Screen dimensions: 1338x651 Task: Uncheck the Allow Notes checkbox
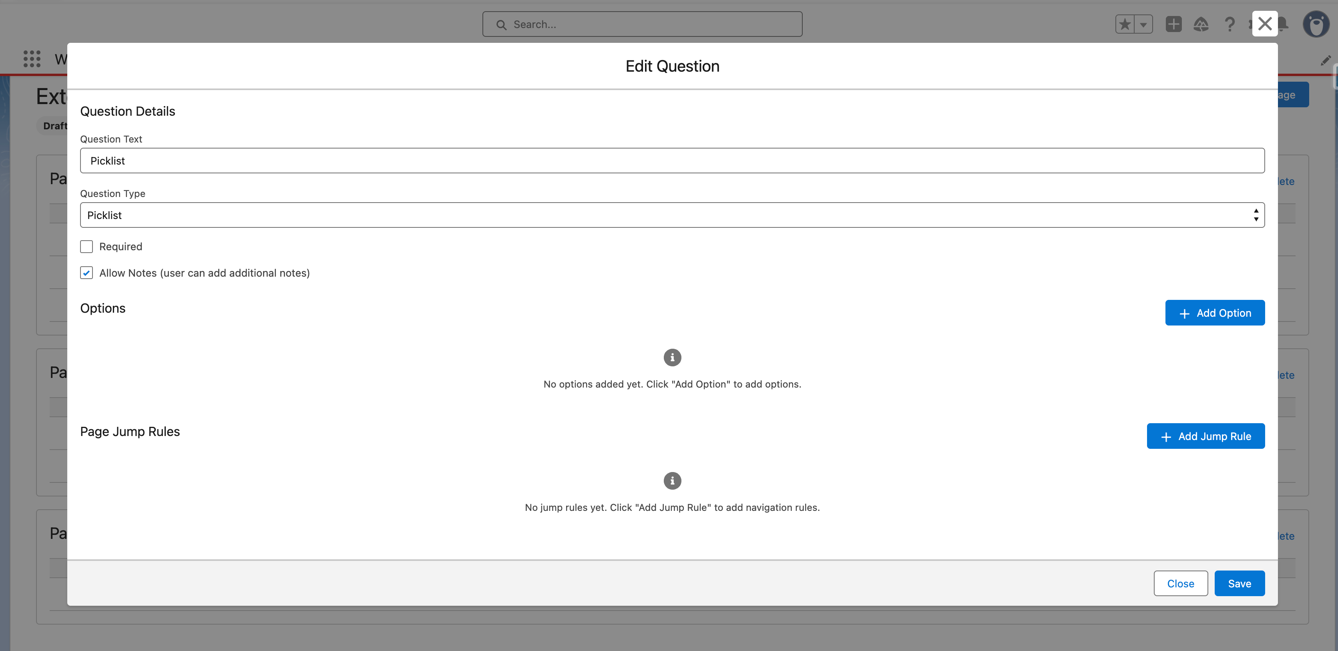pyautogui.click(x=87, y=273)
